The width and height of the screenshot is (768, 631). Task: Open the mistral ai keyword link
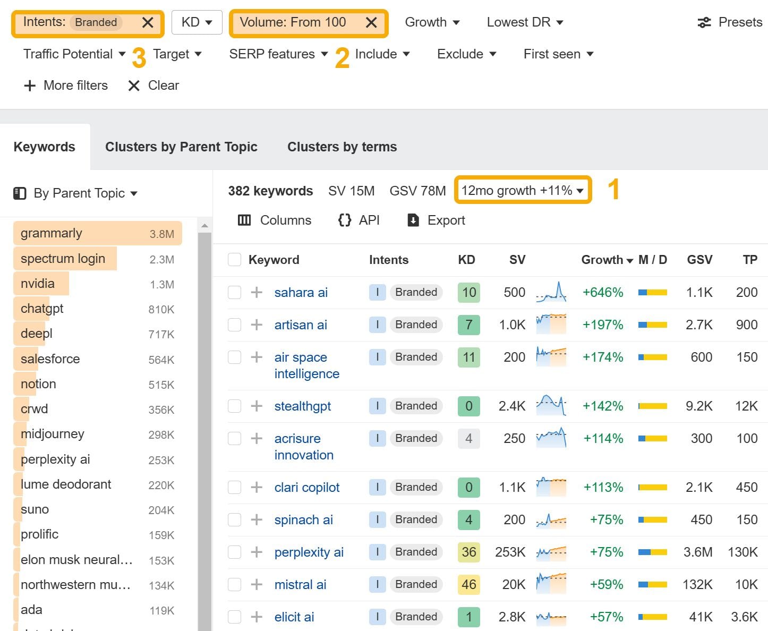(300, 585)
